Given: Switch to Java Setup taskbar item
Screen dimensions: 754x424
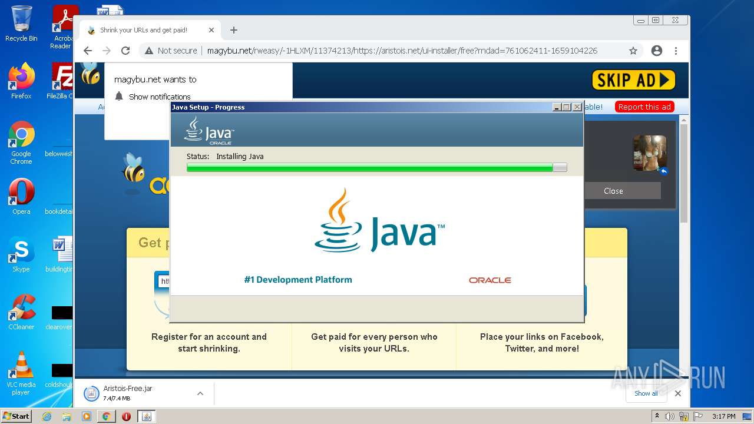Looking at the screenshot, I should click(147, 416).
